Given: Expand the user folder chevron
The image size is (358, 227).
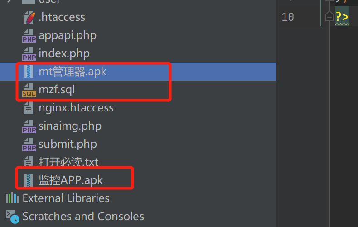Looking at the screenshot, I should pos(10,1).
